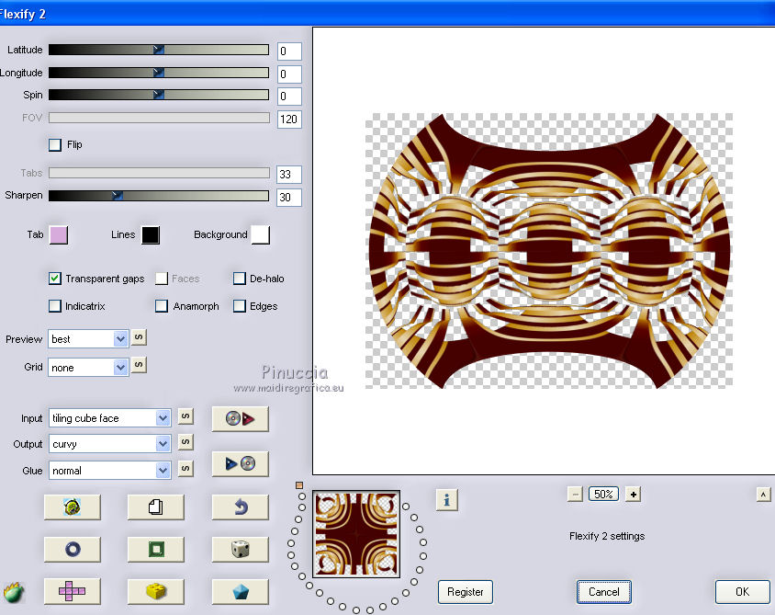Click the copy pages icon button
Screen dimensions: 775x615
pyautogui.click(x=156, y=507)
